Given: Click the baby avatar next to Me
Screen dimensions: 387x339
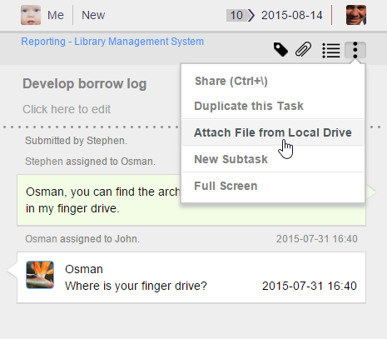Looking at the screenshot, I should click(31, 15).
